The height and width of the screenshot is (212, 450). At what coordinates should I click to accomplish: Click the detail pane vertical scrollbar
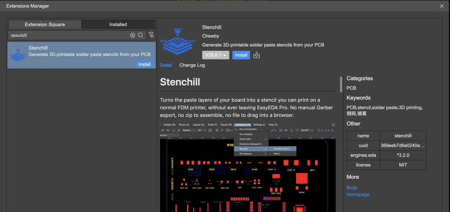pyautogui.click(x=341, y=84)
